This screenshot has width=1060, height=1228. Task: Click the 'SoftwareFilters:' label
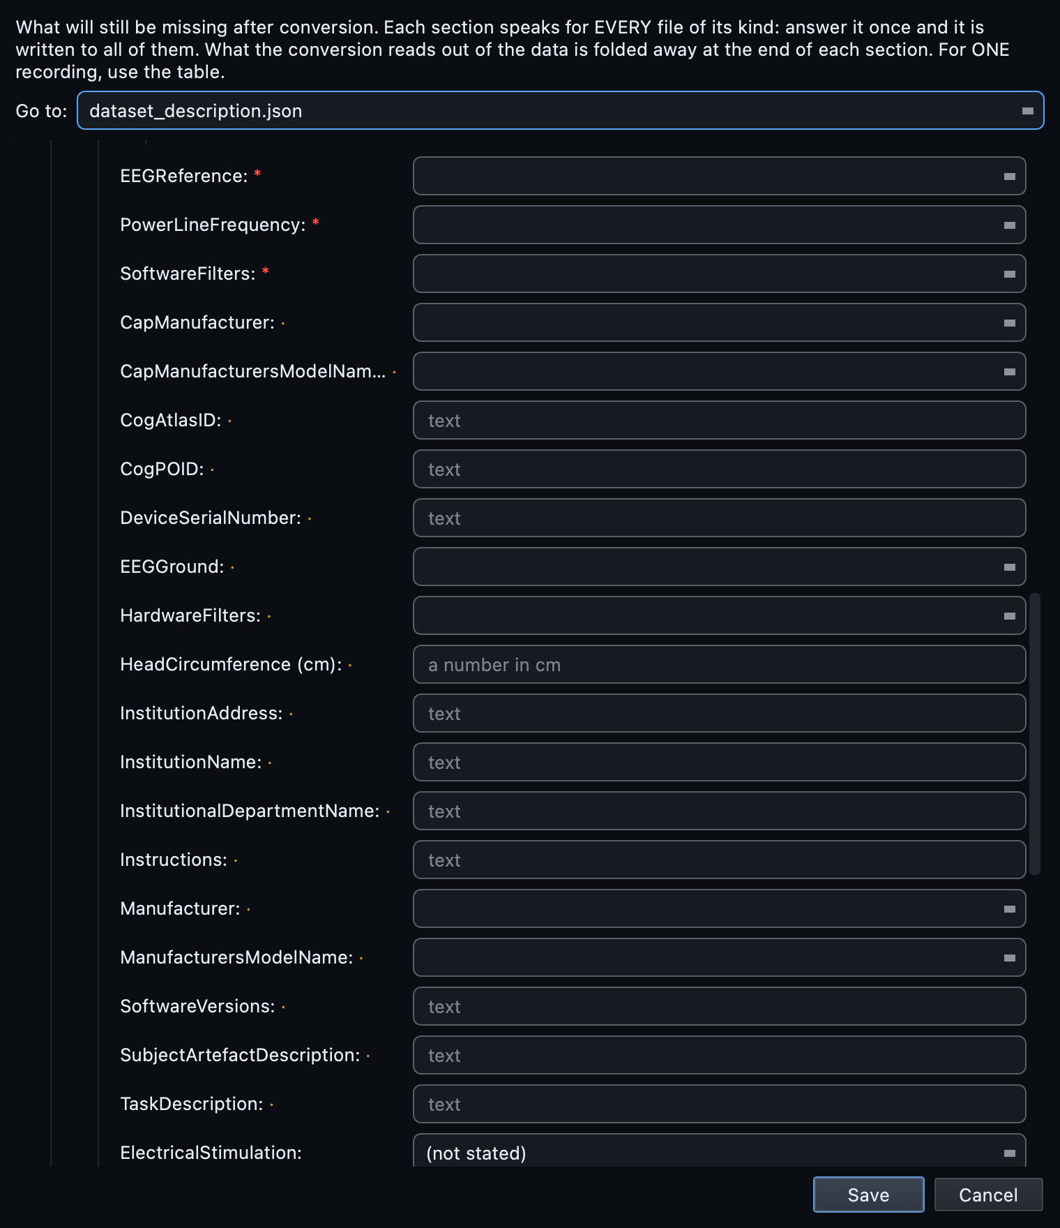click(x=188, y=274)
